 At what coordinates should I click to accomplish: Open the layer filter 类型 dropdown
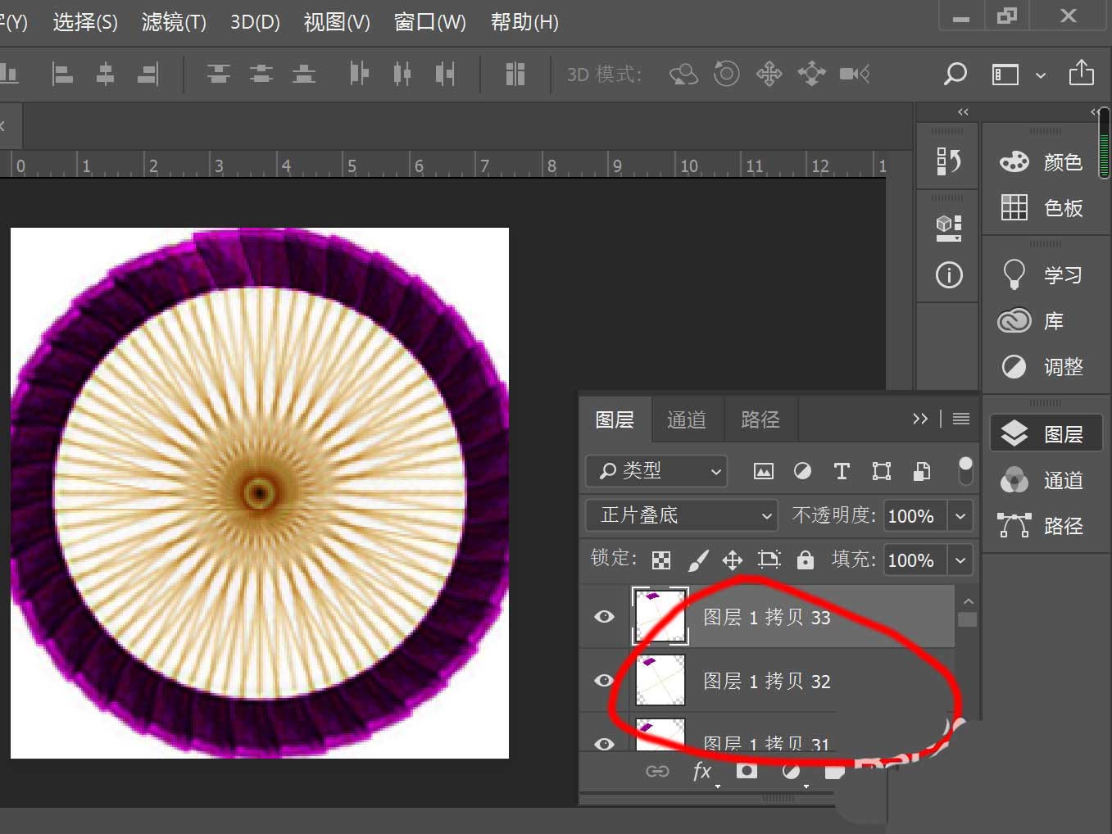pyautogui.click(x=656, y=471)
